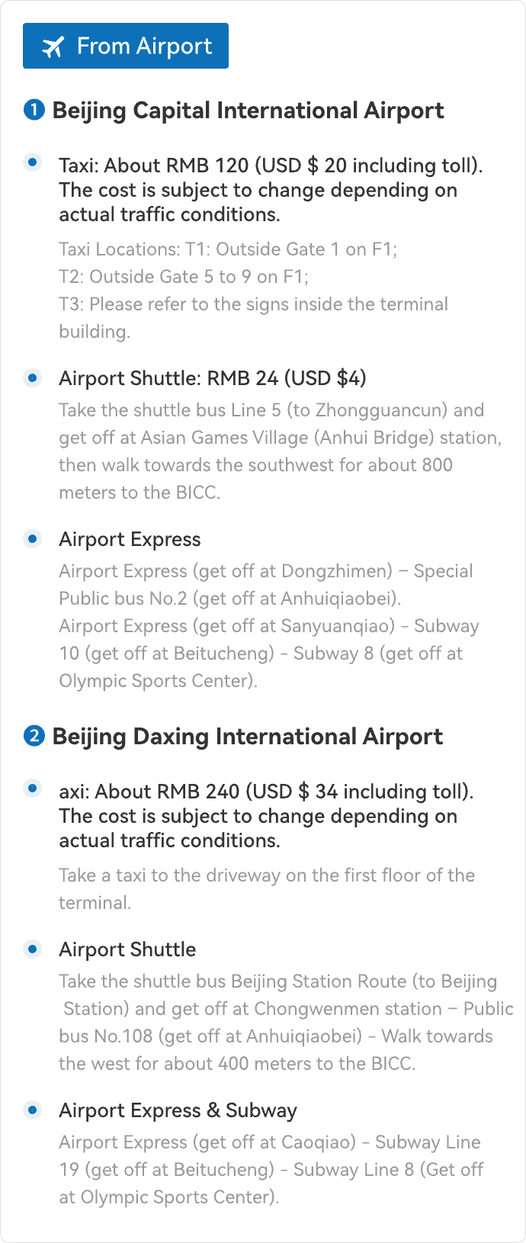Click the Take a taxi to the driveway text
The height and width of the screenshot is (1243, 526).
pos(267,889)
